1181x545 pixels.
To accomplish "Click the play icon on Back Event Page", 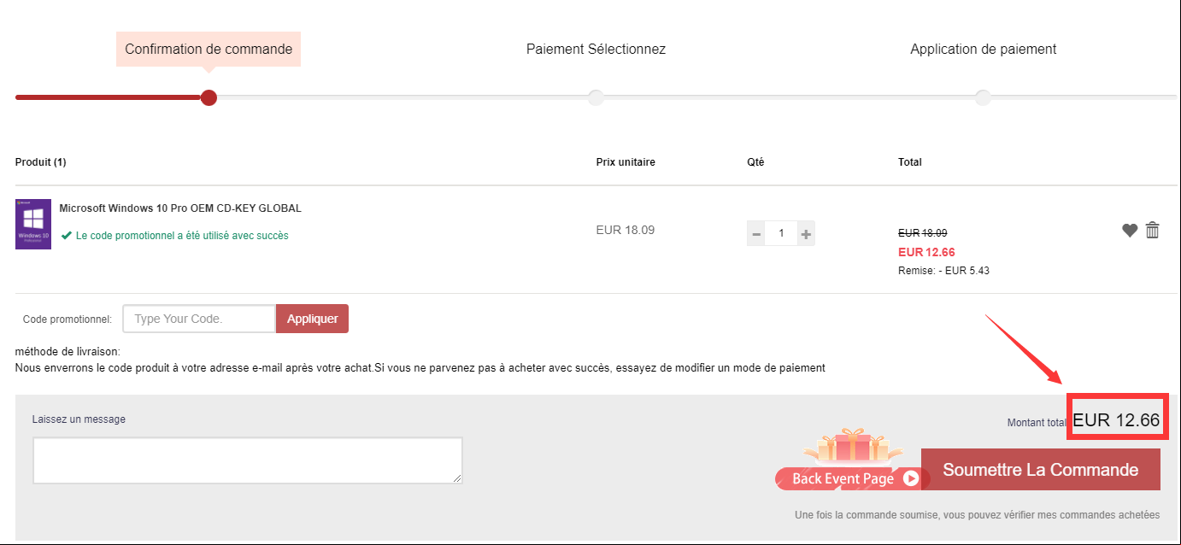I will pos(911,478).
